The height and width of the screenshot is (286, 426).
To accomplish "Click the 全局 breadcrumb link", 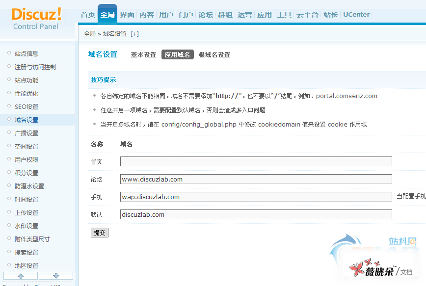I will (89, 34).
